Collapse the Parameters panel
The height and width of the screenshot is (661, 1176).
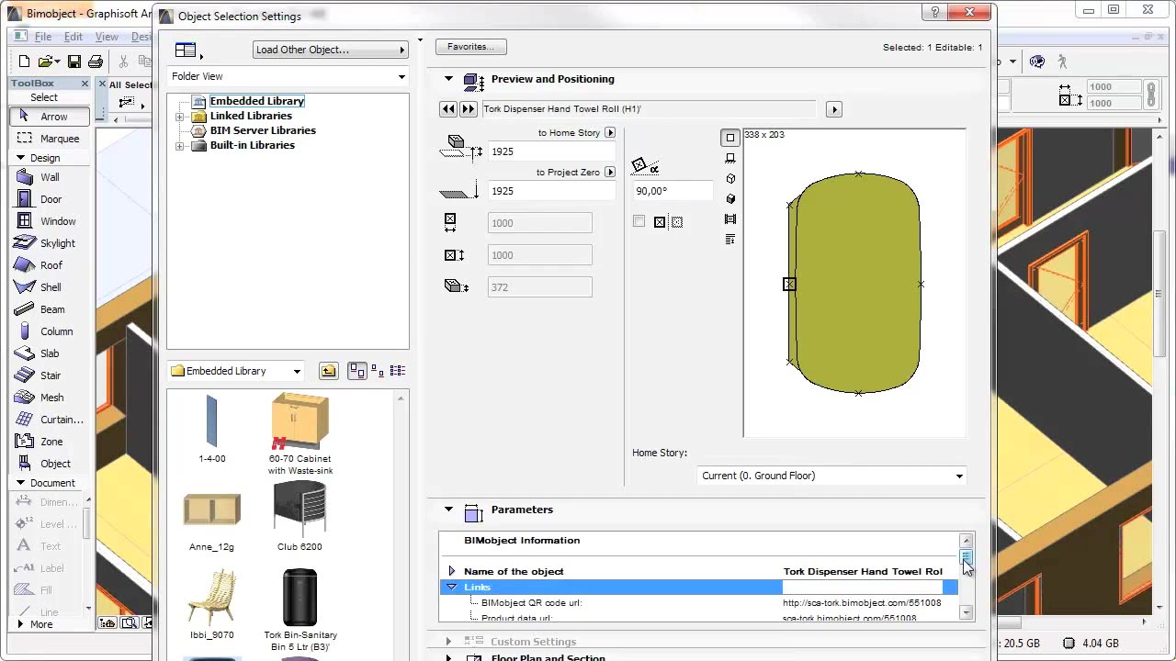point(448,510)
